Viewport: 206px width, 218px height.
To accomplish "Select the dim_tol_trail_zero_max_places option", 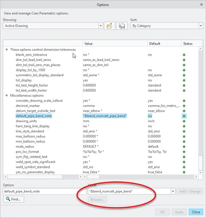I will [38, 65].
